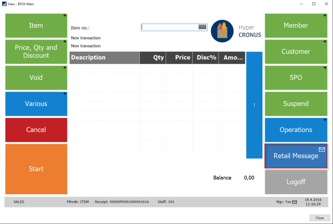Focus the Item no. input field

tap(169, 27)
